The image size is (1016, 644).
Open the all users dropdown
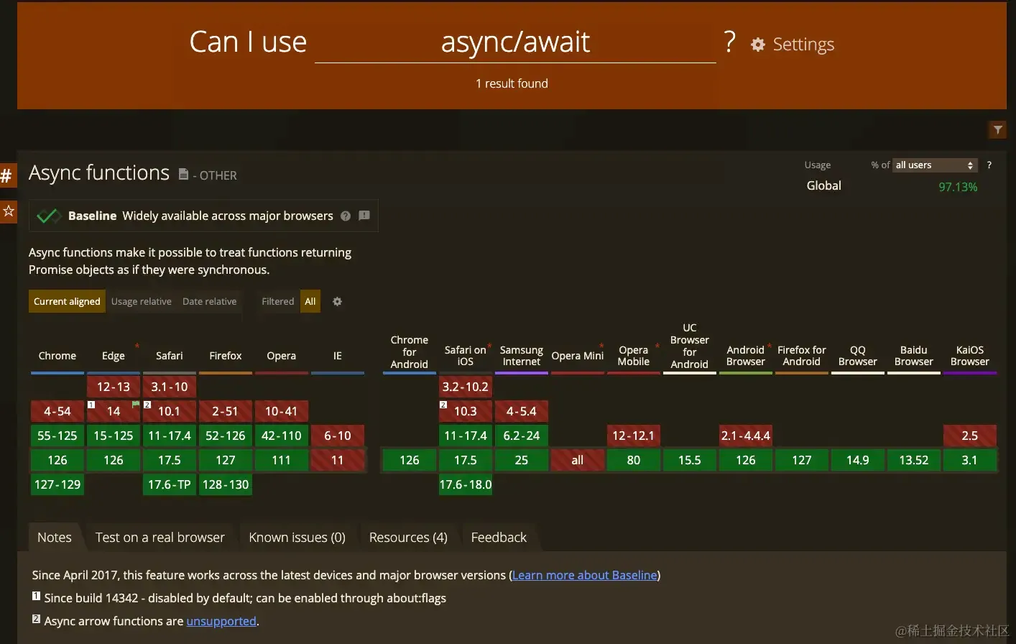point(935,165)
